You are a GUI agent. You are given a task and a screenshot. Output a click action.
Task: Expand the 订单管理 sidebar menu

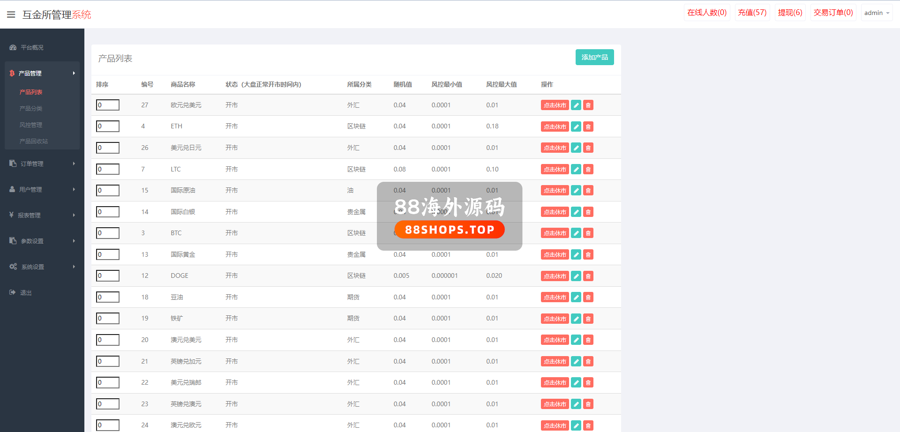pos(42,164)
